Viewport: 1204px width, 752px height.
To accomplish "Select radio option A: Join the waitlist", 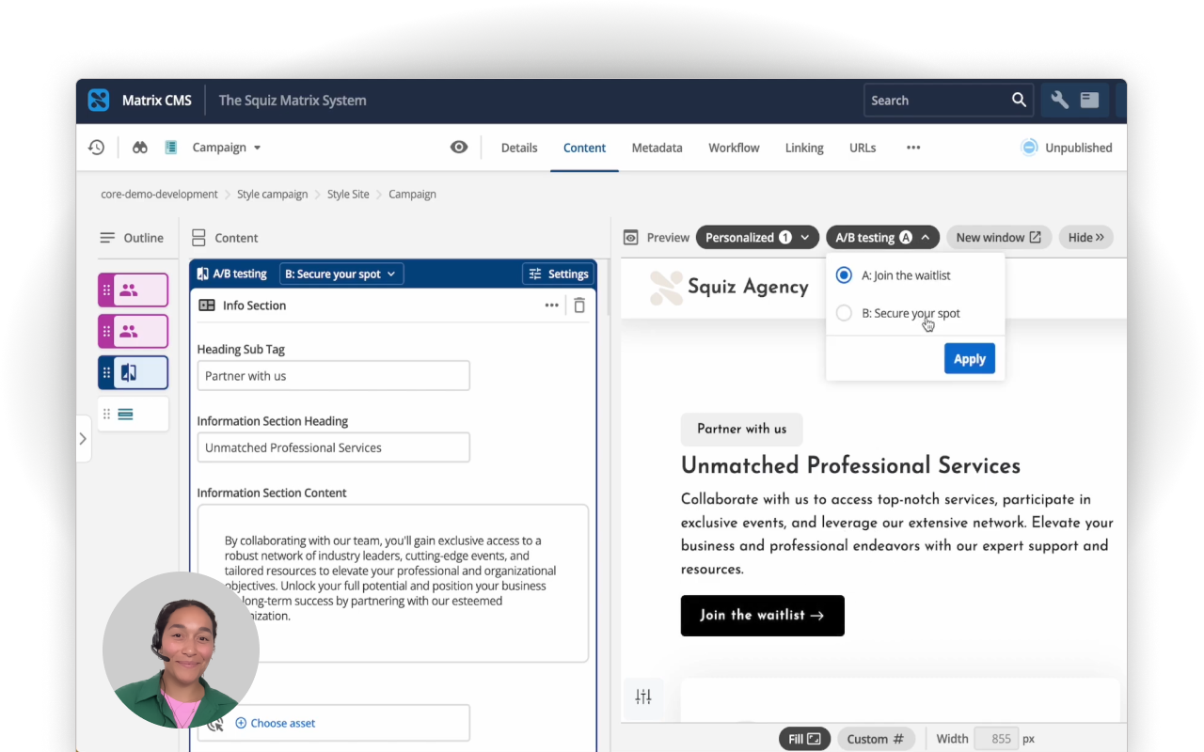I will pyautogui.click(x=844, y=275).
